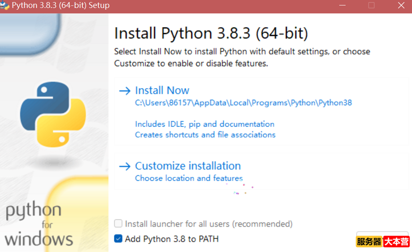412x252 pixels.
Task: Click the disabled maximize window icon
Action: (x=371, y=5)
